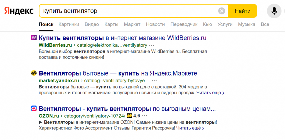Start voice search with the microphone icon
This screenshot has height=140, width=285.
[274, 11]
